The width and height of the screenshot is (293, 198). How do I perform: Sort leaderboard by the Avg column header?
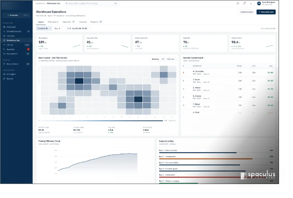pyautogui.click(x=254, y=66)
